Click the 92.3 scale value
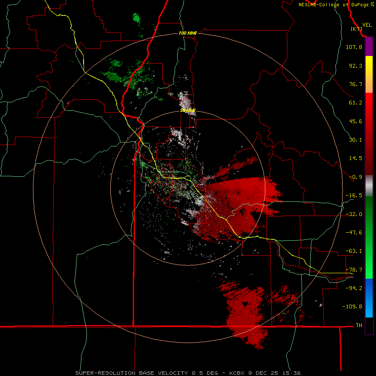Screen dimensions: 376x376 pyautogui.click(x=356, y=66)
